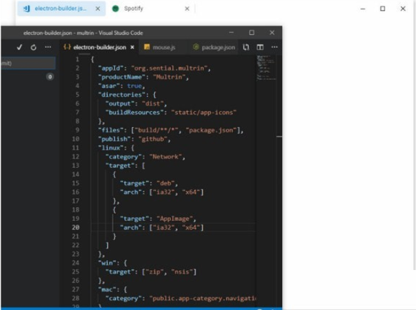
Task: Click the green Spotify tab icon
Action: point(115,9)
